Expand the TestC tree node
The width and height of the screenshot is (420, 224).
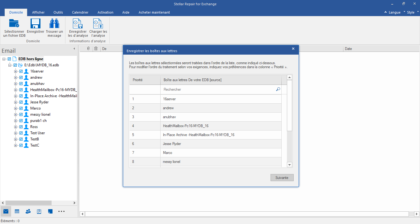[x=15, y=145]
